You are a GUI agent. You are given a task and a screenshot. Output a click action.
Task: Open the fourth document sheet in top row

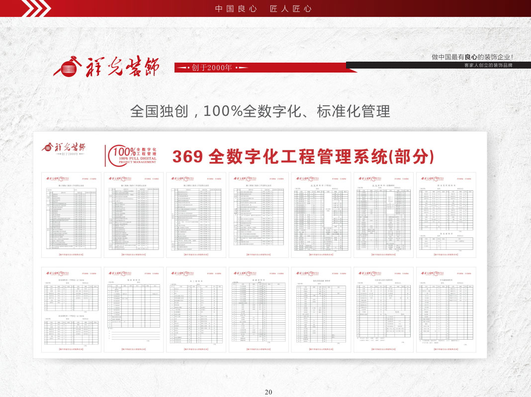click(259, 215)
